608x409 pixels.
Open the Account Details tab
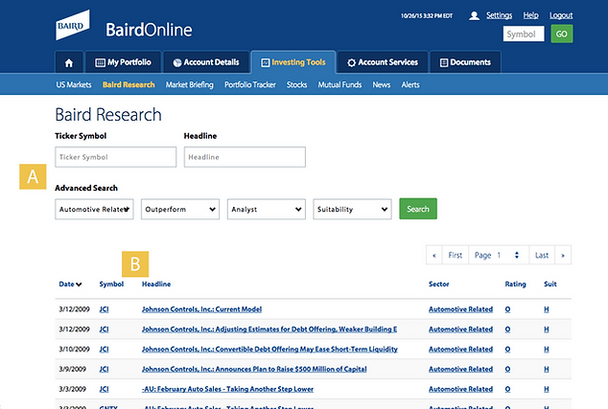[206, 62]
